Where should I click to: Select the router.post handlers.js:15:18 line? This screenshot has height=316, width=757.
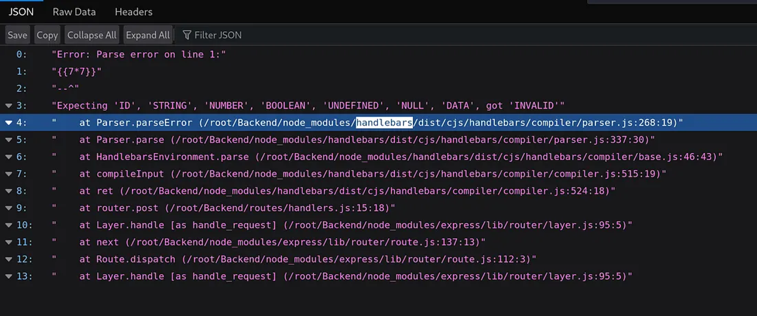click(223, 208)
